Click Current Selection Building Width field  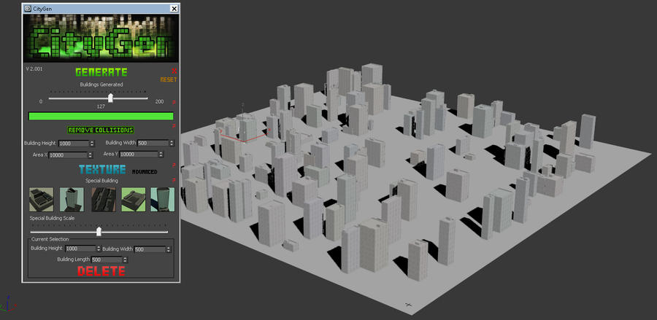(x=150, y=249)
